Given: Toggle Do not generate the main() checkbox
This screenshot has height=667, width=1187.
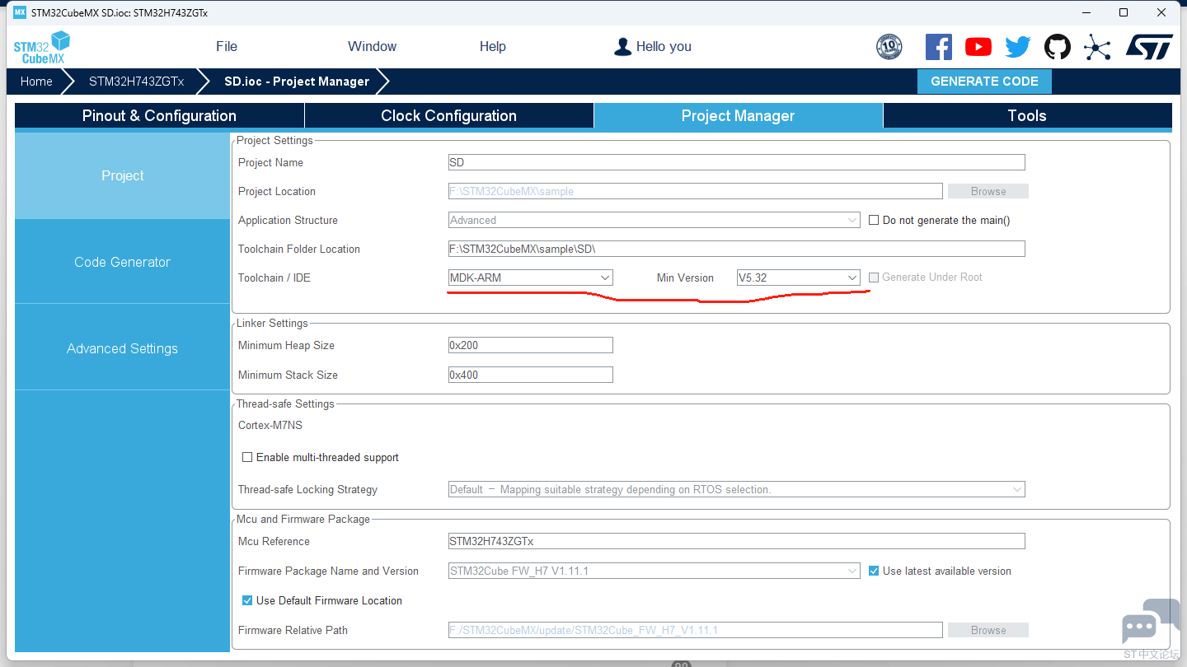Looking at the screenshot, I should click(x=875, y=220).
